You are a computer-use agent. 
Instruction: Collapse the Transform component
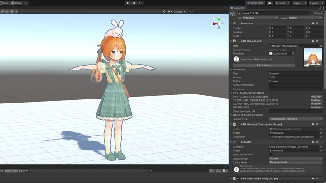pos(231,23)
